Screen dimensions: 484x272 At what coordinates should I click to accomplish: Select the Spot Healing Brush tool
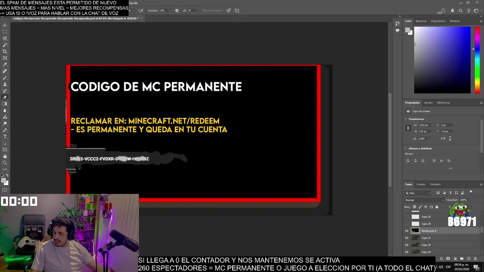[5, 71]
